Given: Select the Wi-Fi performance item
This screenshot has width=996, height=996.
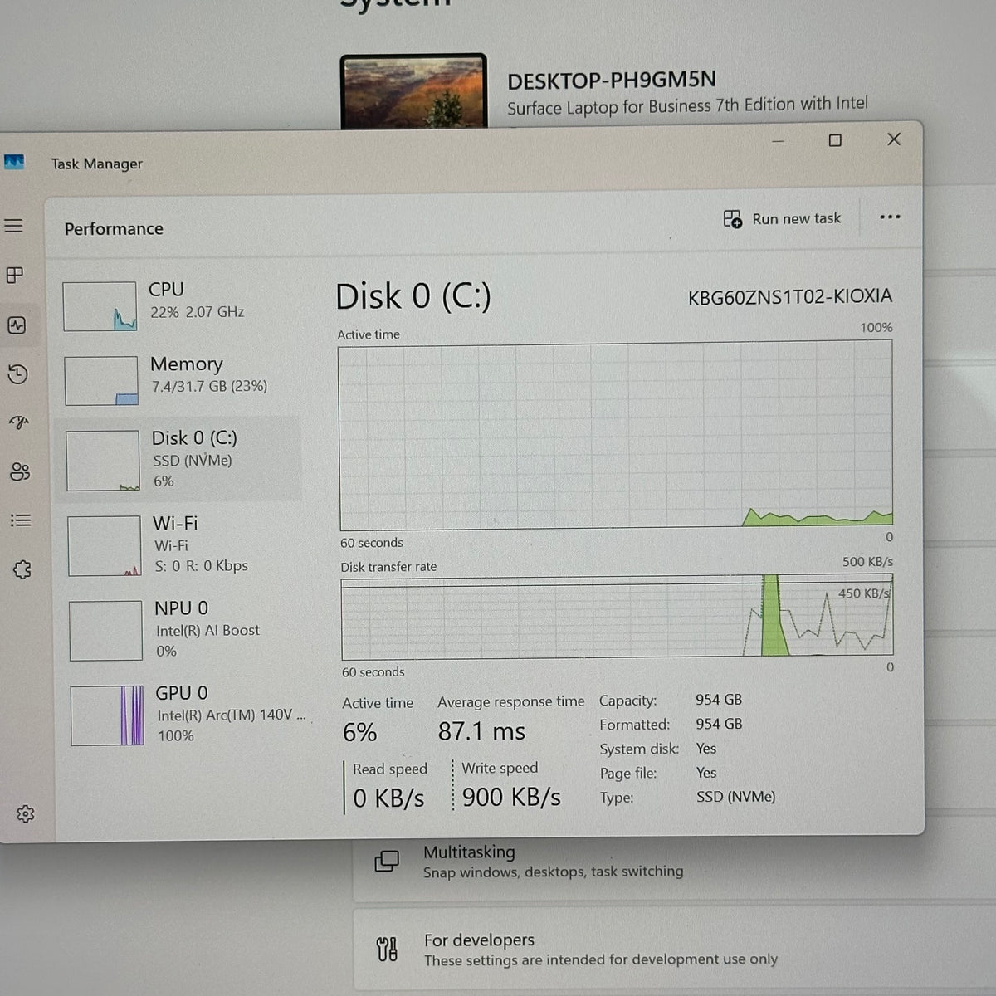Looking at the screenshot, I should tap(183, 545).
